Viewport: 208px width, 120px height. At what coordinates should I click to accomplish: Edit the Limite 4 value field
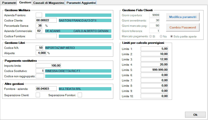154,64
